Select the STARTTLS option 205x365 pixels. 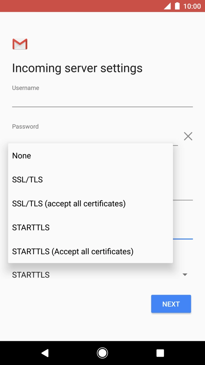pyautogui.click(x=30, y=227)
